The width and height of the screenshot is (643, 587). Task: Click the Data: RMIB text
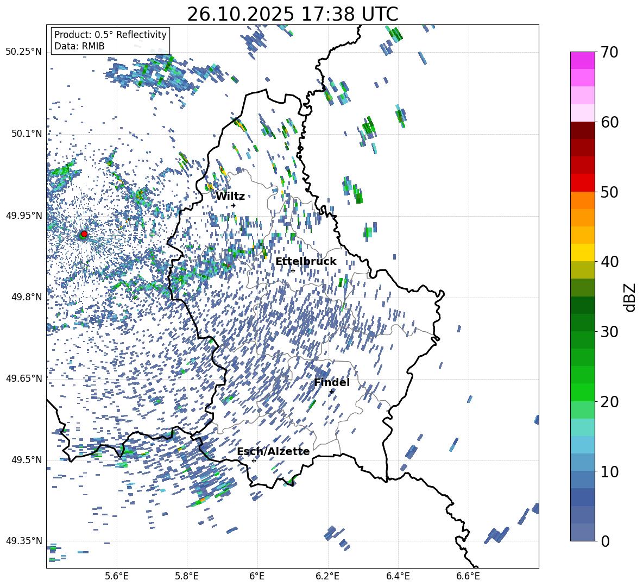(79, 46)
